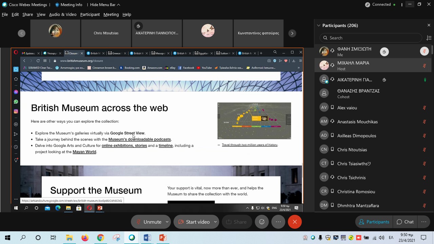The width and height of the screenshot is (434, 244).
Task: Toggle the Participants panel button
Action: pyautogui.click(x=374, y=222)
